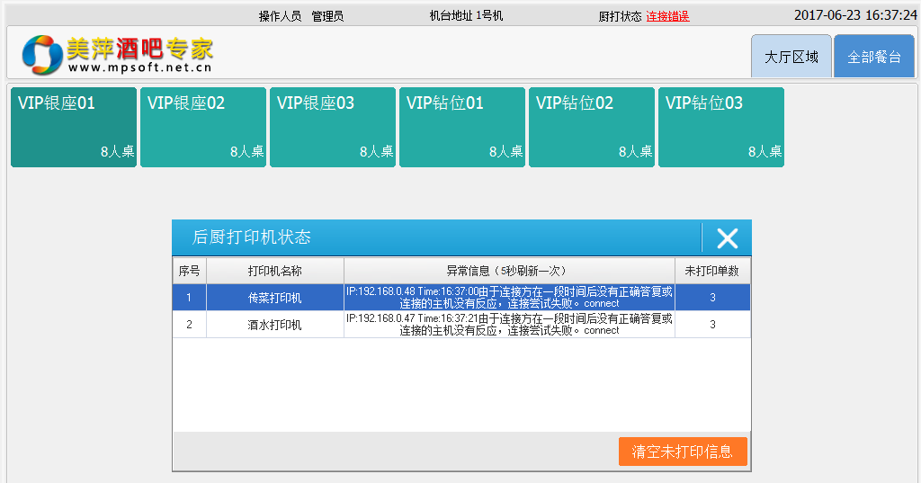
Task: Pick table VIP钻位03
Action: [721, 127]
